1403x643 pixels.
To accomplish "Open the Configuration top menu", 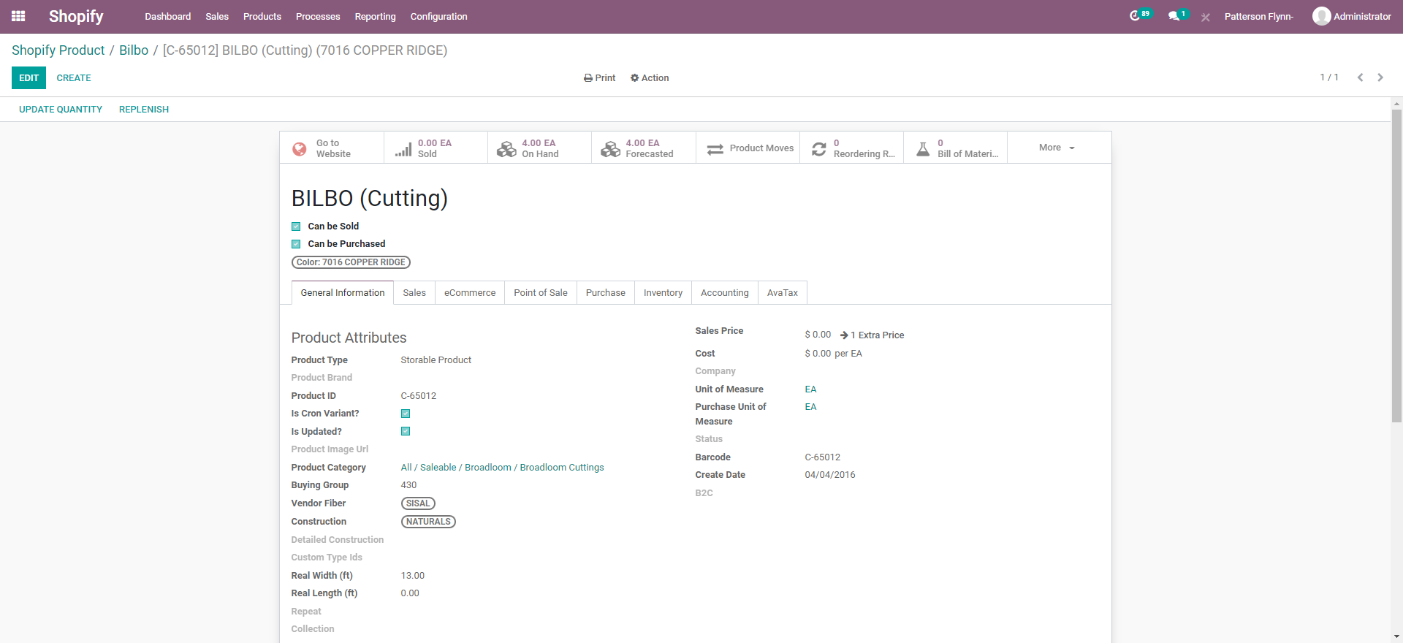I will pyautogui.click(x=439, y=16).
